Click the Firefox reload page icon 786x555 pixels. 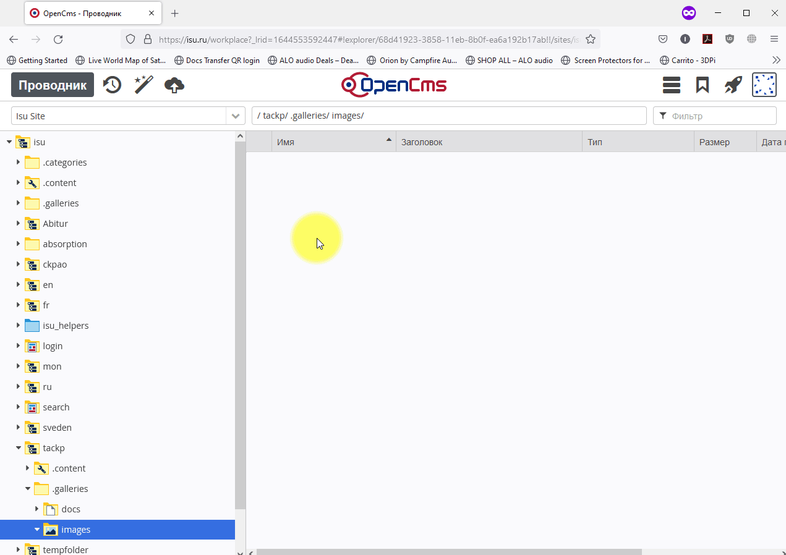coord(58,40)
